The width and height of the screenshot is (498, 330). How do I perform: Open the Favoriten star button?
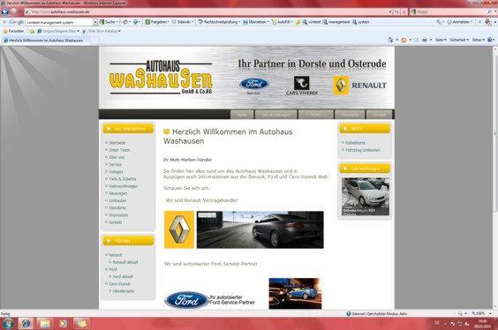click(13, 31)
